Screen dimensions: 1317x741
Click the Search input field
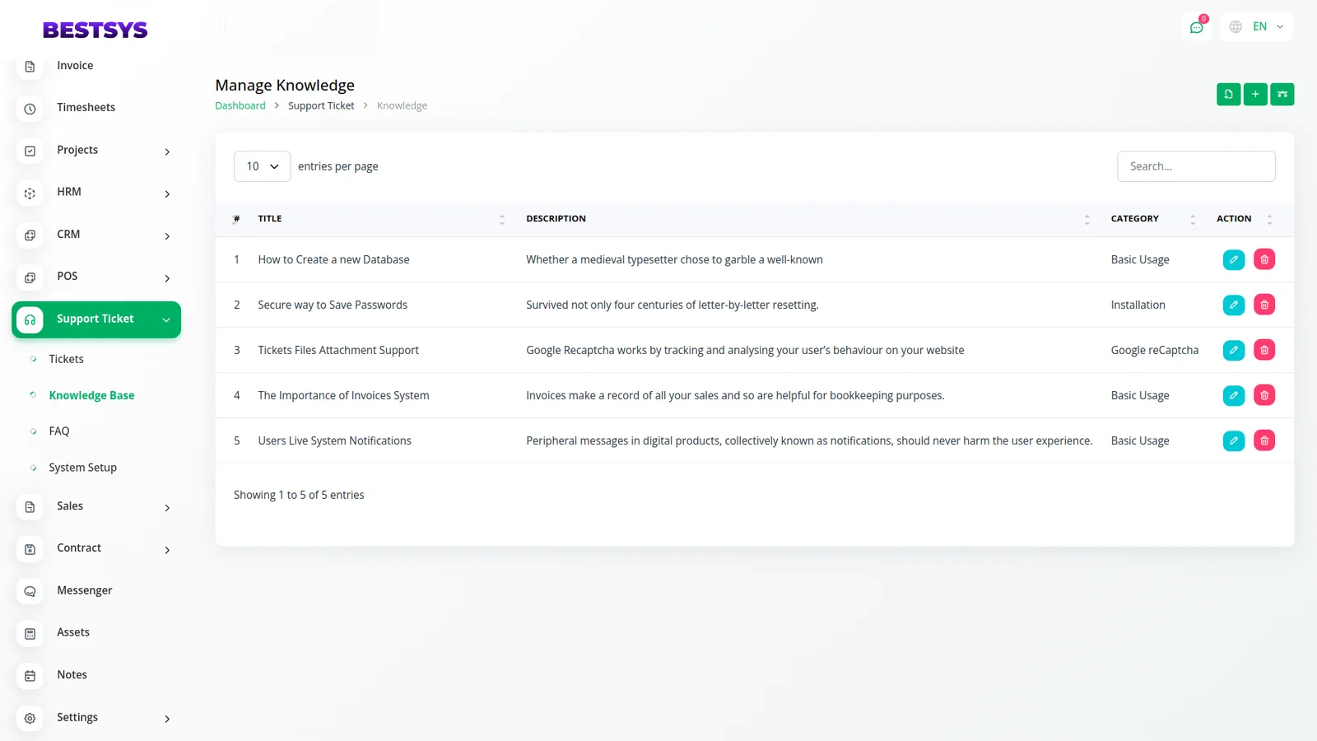click(1195, 166)
